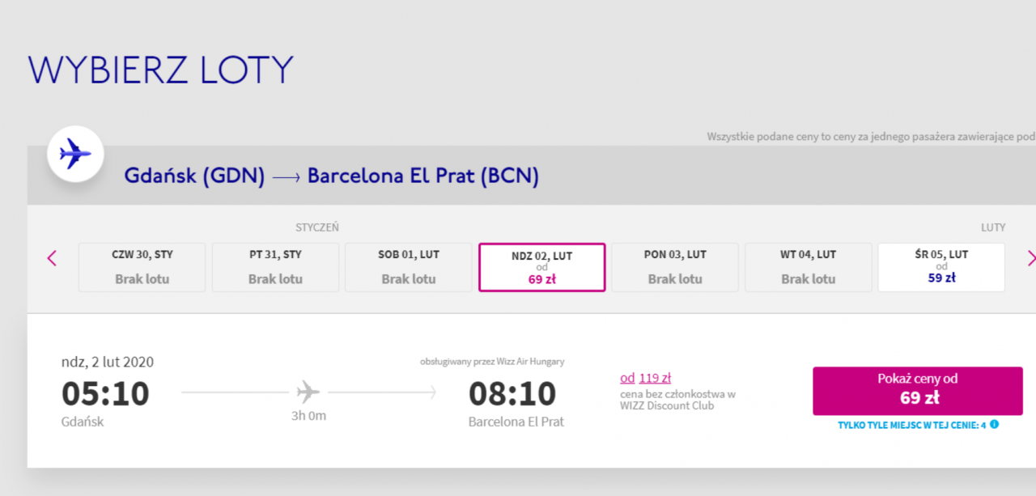
Task: Select the NDZ 02, LUT 69 zł tab
Action: coord(541,267)
